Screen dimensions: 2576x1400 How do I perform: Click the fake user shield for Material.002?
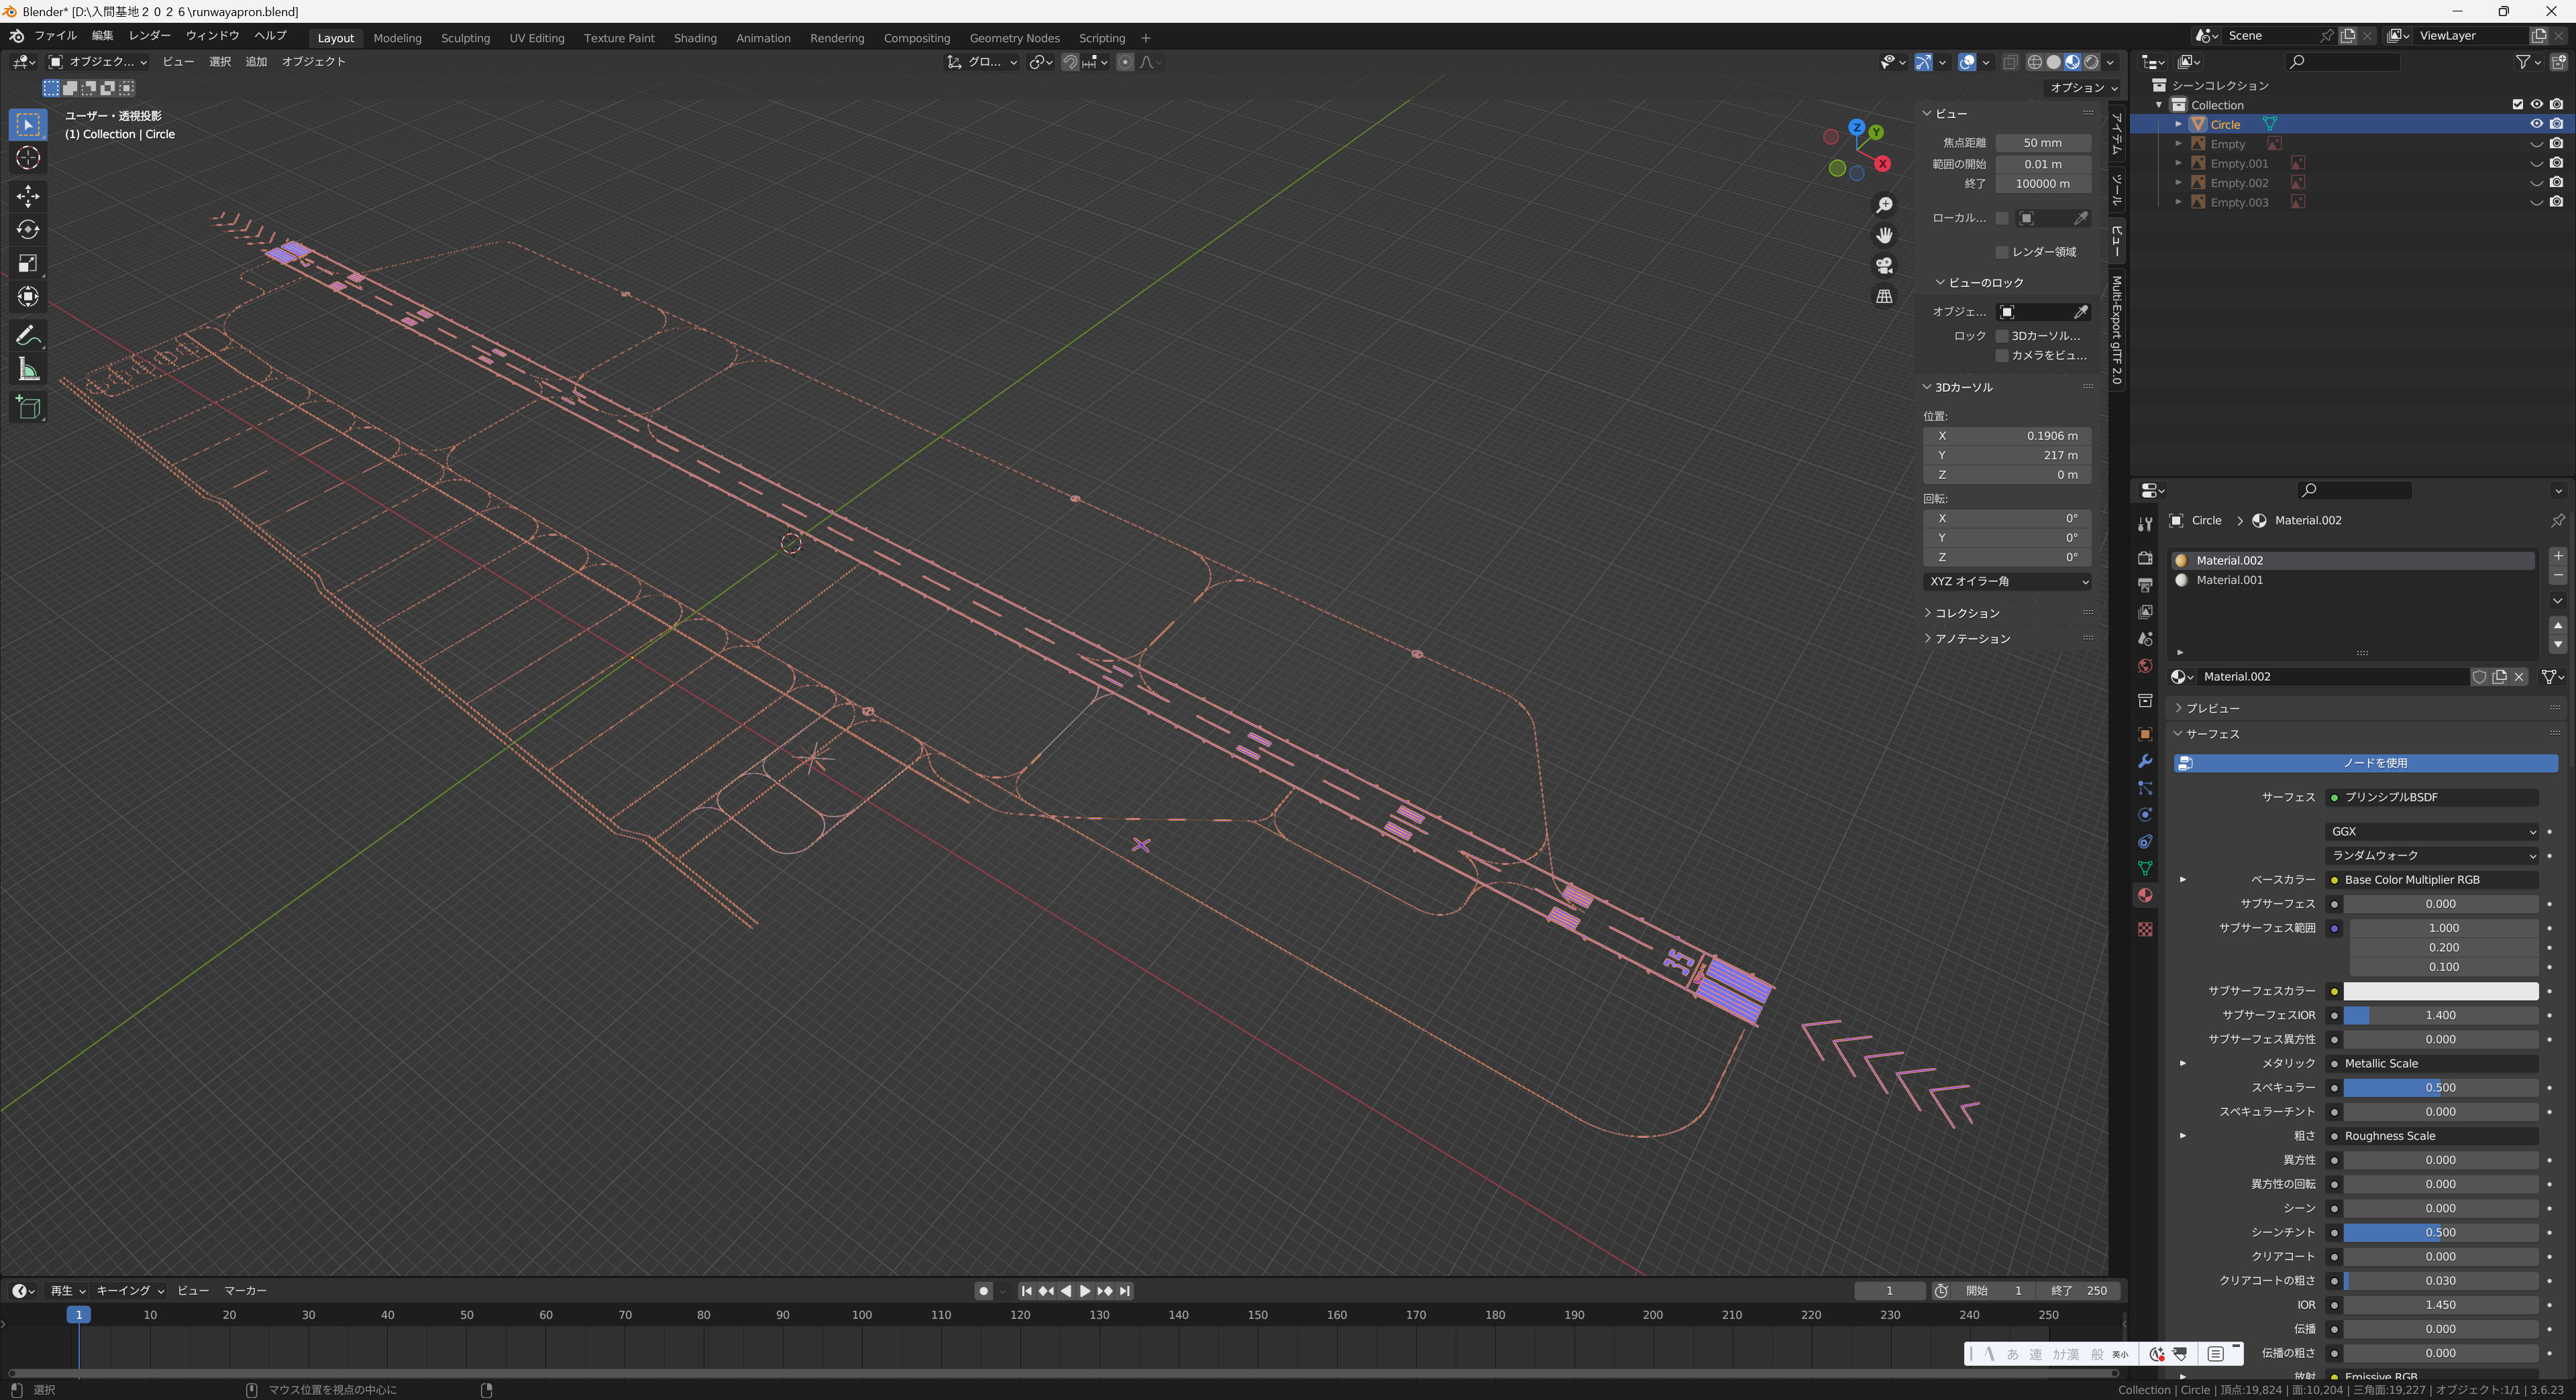[x=2480, y=677]
